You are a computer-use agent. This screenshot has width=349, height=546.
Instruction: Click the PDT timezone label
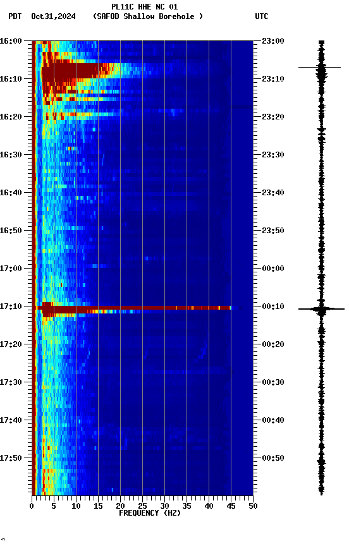(15, 16)
